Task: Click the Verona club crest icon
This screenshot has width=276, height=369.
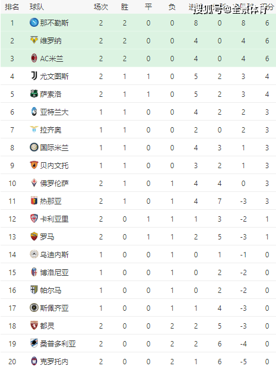Action: [34, 40]
